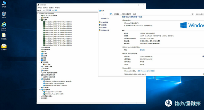Click the product ID 00425-00000-00002-AA235 text
Image resolution: width=204 pixels, height=110 pixels.
[137, 74]
